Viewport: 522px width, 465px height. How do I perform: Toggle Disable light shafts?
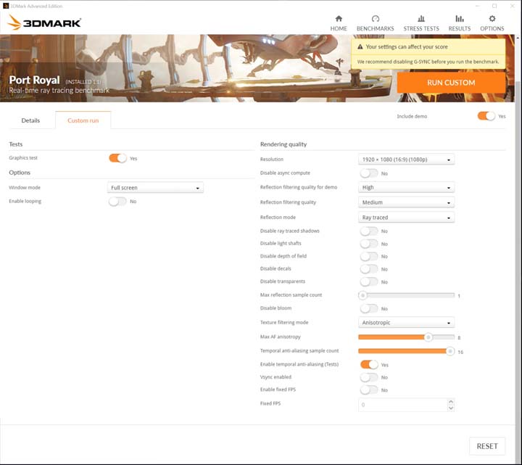(x=369, y=244)
